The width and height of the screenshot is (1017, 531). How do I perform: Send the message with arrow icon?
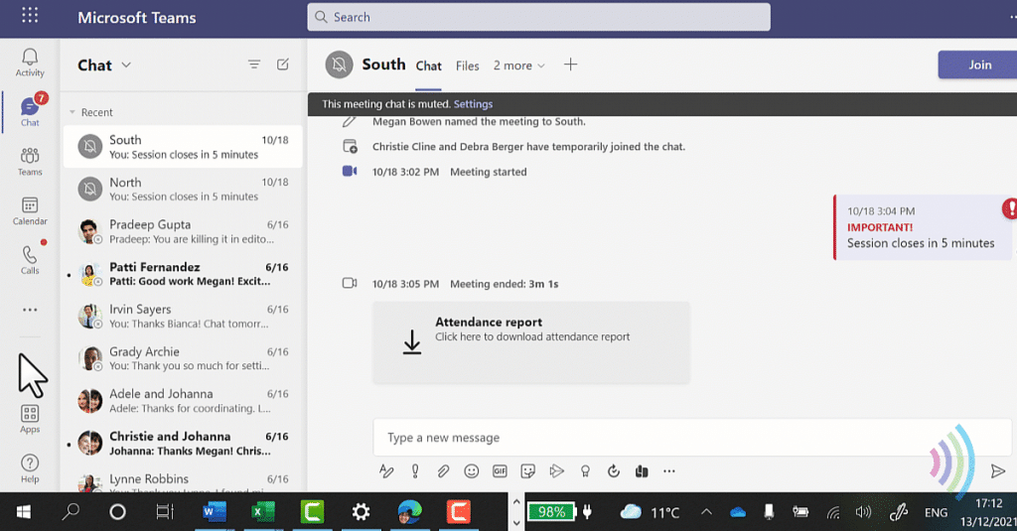[997, 471]
